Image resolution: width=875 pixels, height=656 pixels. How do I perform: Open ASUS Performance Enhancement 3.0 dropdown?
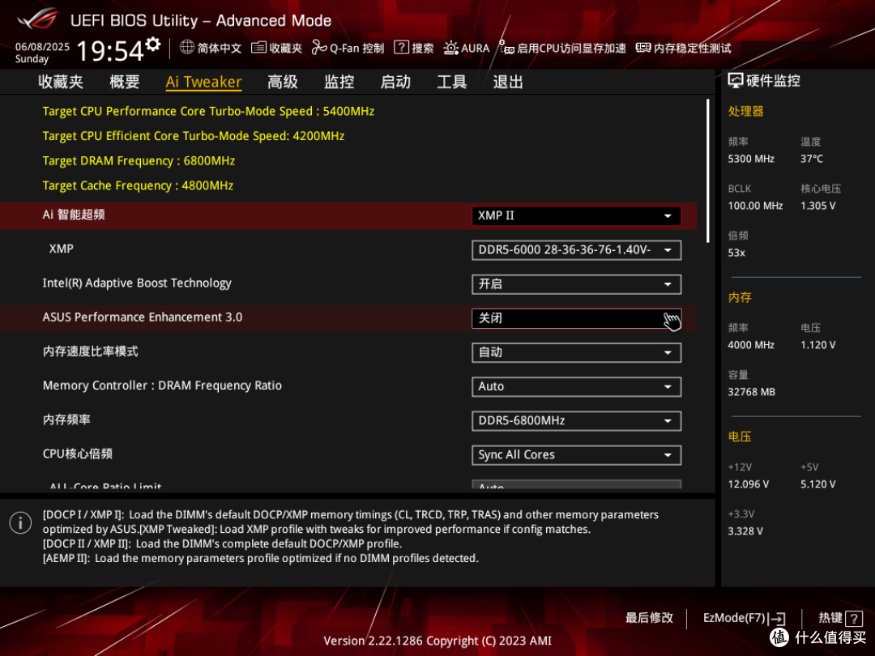click(577, 318)
